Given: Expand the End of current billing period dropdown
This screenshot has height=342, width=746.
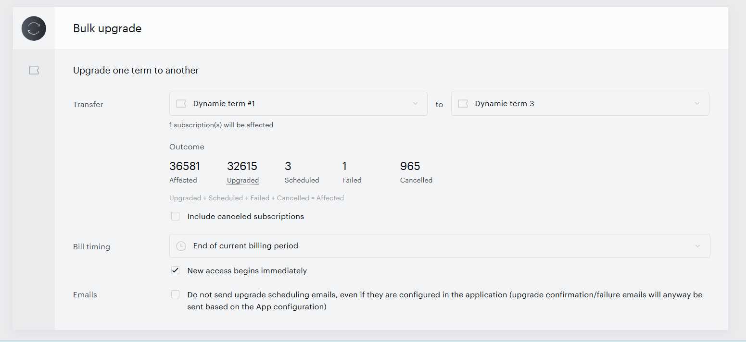Looking at the screenshot, I should [x=440, y=246].
